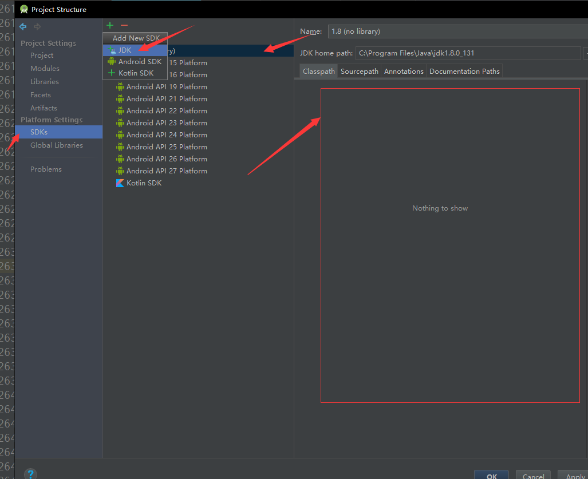Click Android icon beside API 27 Platform
Screen dimensions: 588x479
click(x=120, y=171)
